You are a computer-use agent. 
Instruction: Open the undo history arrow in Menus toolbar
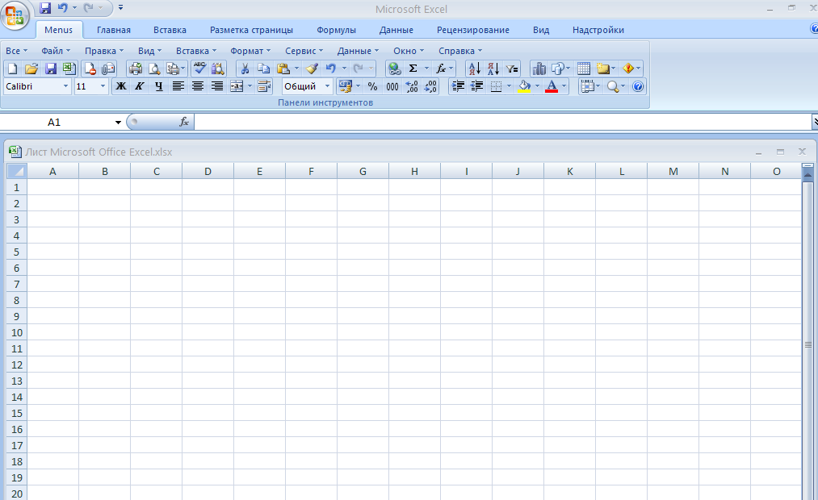[344, 69]
